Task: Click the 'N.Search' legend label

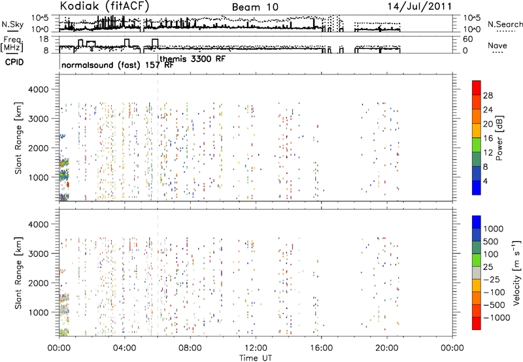Action: (505, 24)
